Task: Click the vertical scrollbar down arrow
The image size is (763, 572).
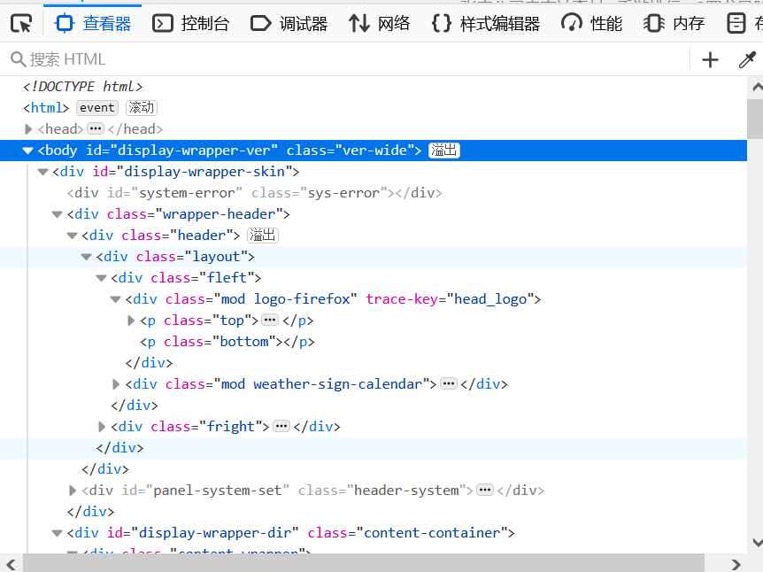Action: [757, 542]
